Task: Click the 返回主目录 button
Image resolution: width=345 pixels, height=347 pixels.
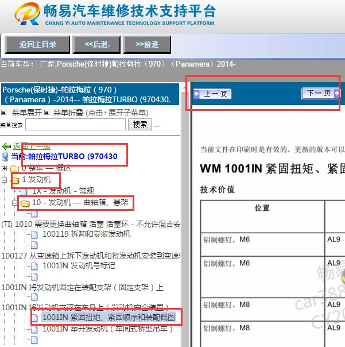Action: [37, 45]
